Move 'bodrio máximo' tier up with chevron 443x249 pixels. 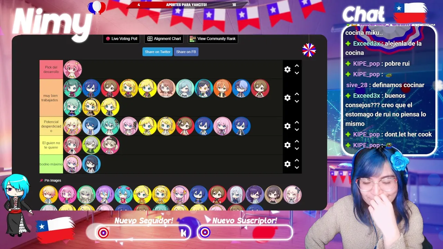tap(297, 160)
